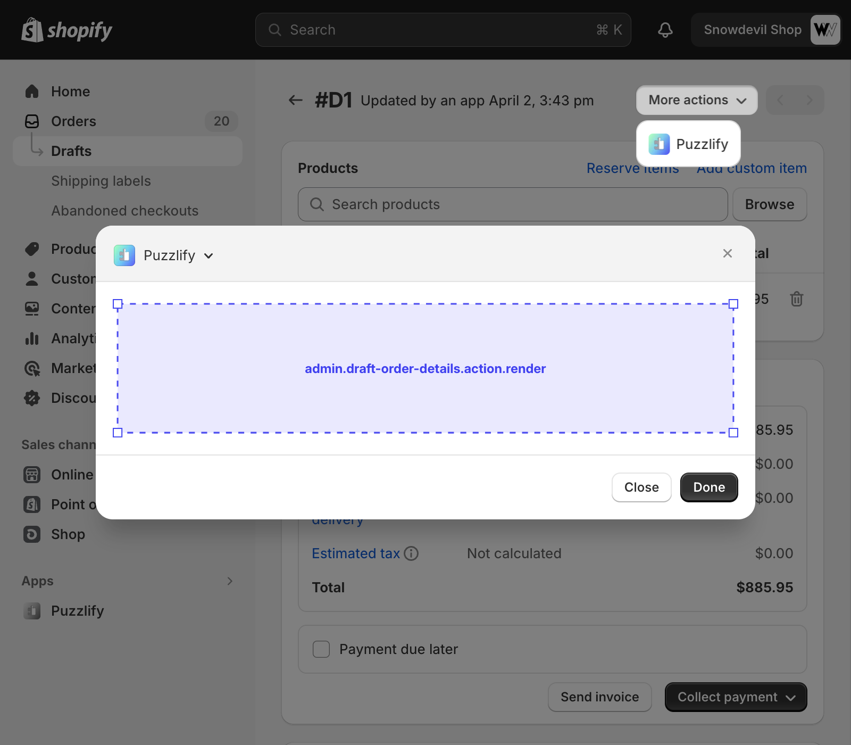Delete line item with trash icon

(x=796, y=299)
